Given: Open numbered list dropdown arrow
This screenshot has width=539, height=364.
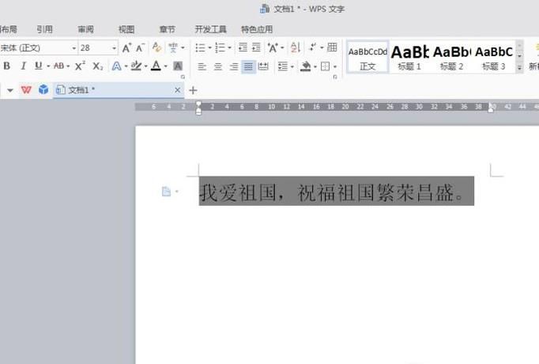Looking at the screenshot, I should coord(230,47).
